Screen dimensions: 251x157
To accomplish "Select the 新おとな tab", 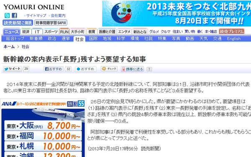I will 140,31.
